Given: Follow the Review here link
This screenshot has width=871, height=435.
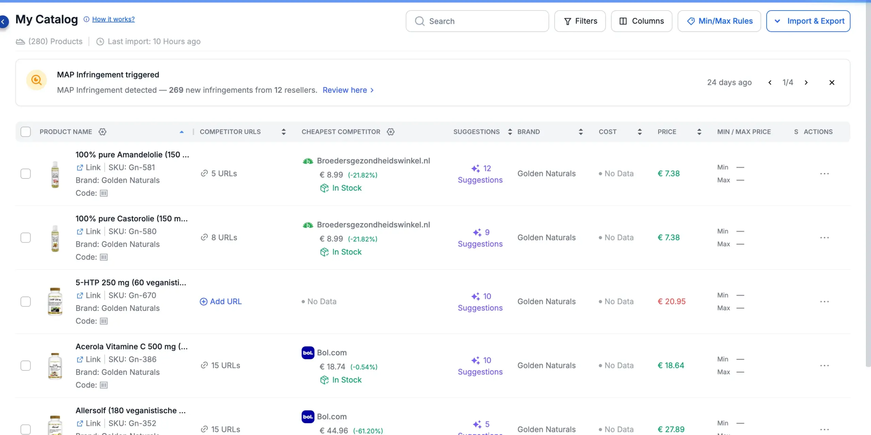Looking at the screenshot, I should coord(348,90).
